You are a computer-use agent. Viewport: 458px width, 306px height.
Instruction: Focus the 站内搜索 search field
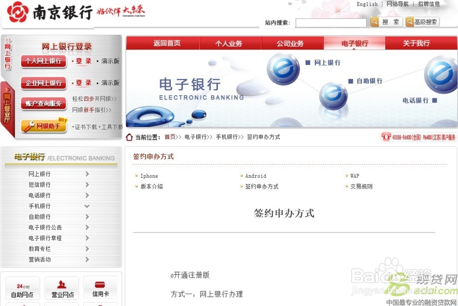331,22
